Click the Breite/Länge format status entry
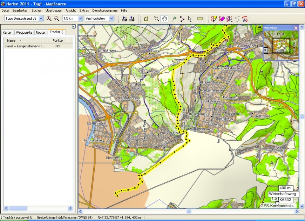305x221 pixels. coord(65,217)
